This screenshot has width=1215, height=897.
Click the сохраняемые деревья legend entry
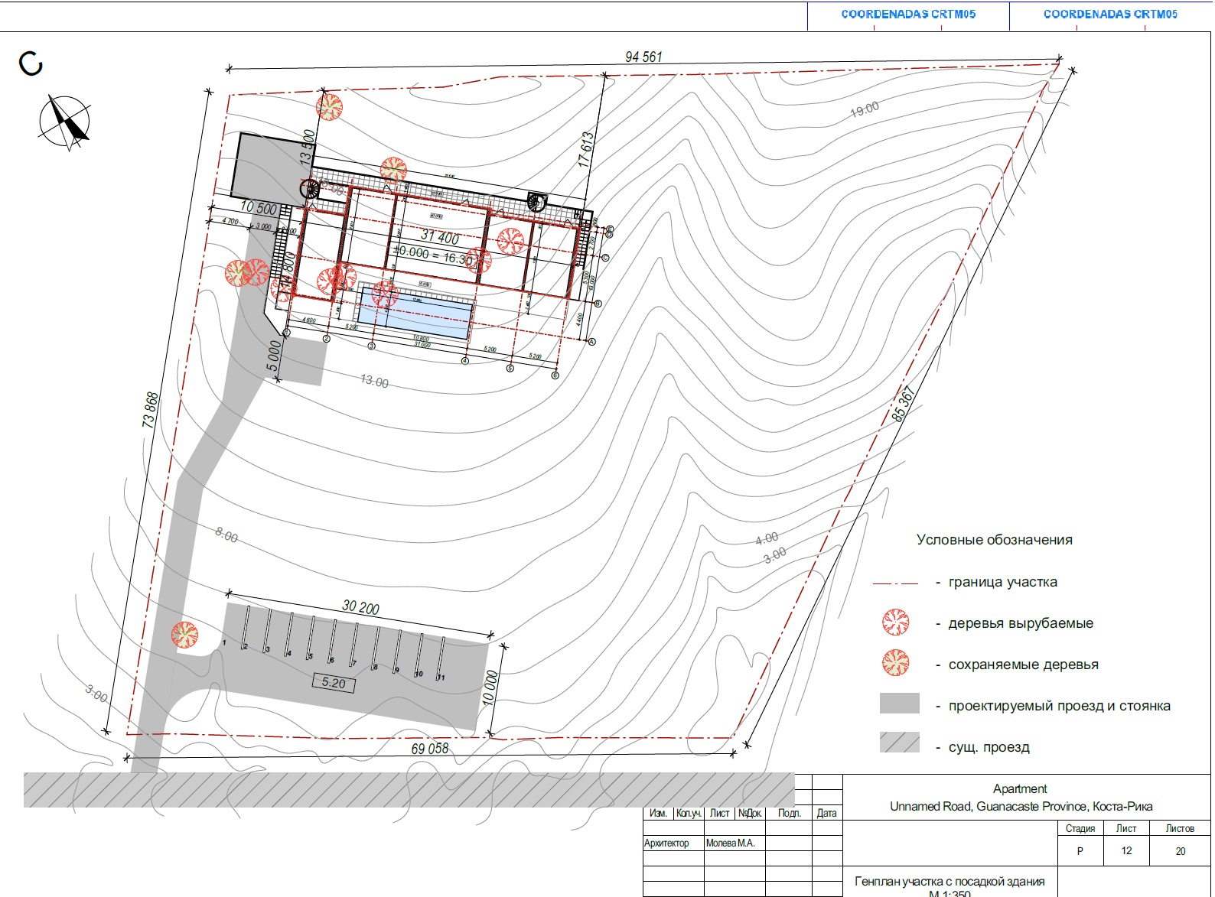click(x=1024, y=665)
